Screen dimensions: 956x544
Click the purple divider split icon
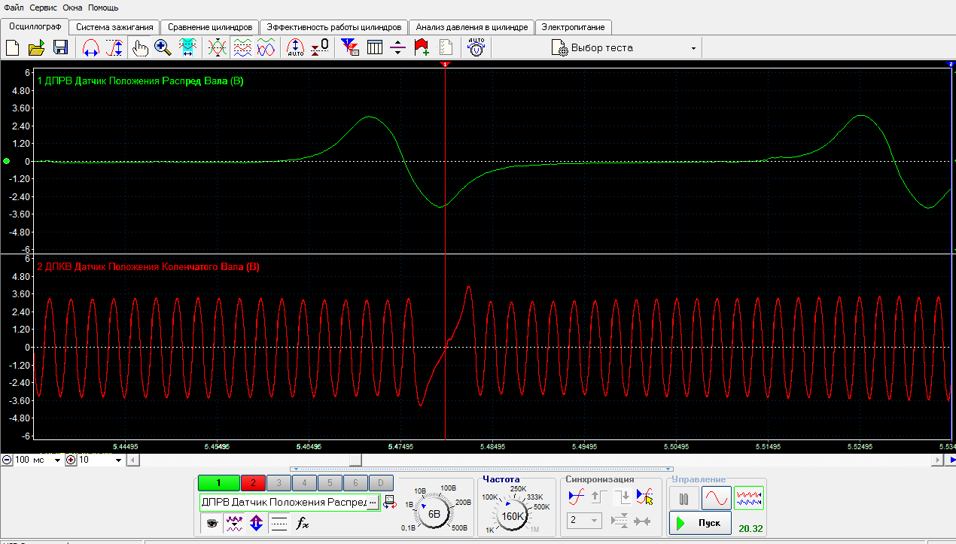pos(398,47)
